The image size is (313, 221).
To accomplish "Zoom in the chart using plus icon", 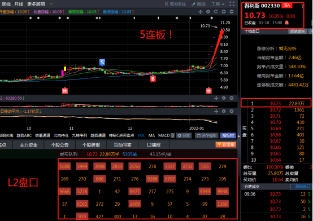I will (x=224, y=12).
